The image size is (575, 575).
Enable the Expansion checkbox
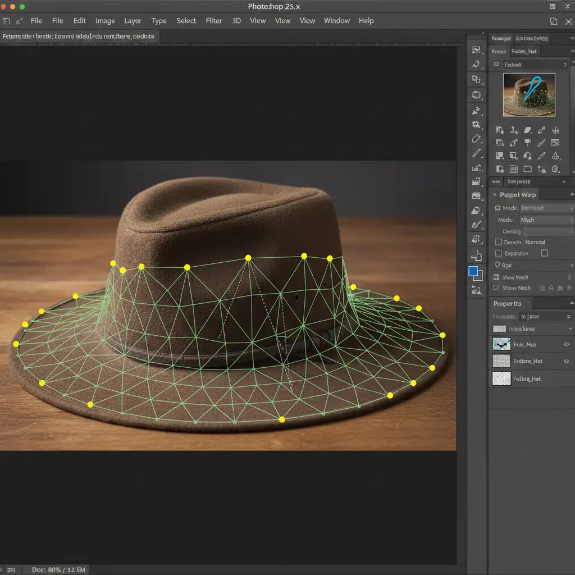499,253
